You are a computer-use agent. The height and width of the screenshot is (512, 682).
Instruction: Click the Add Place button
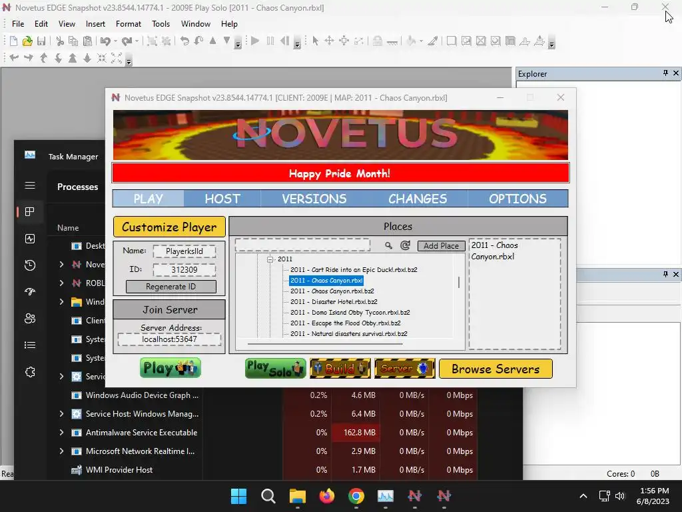(441, 246)
